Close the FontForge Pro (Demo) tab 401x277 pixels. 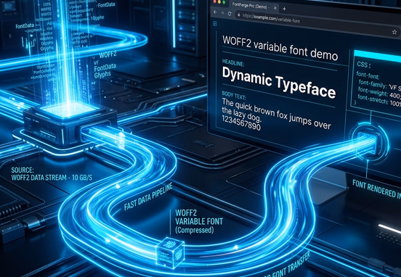coord(275,8)
